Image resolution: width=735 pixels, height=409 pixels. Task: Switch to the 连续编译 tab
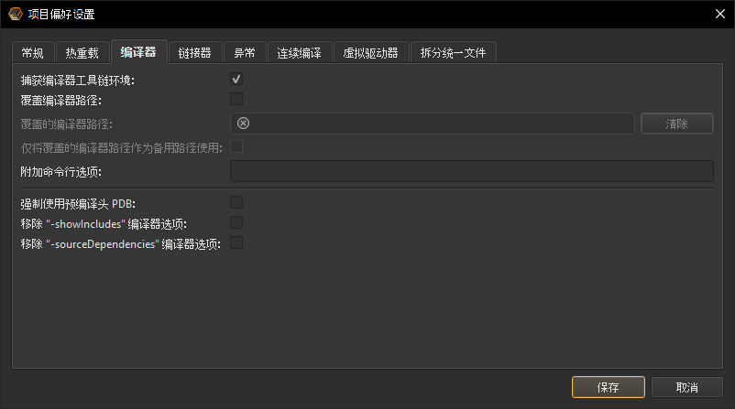299,53
